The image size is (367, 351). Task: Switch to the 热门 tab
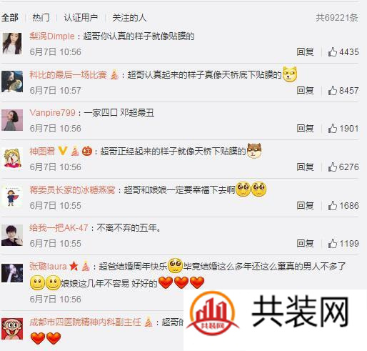(41, 18)
